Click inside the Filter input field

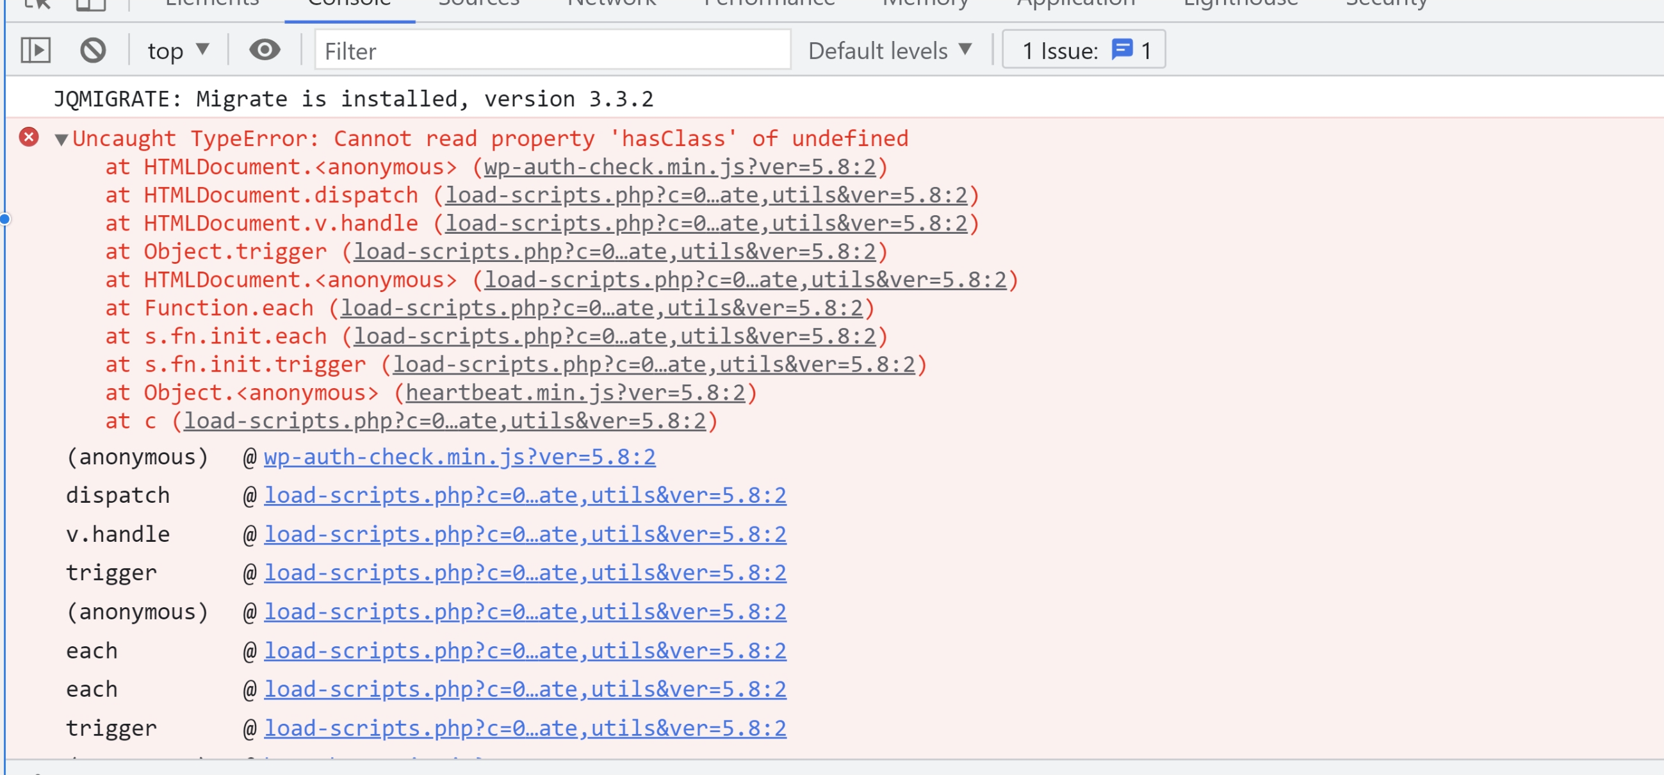tap(552, 51)
